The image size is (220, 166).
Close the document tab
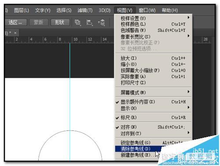coord(15,33)
